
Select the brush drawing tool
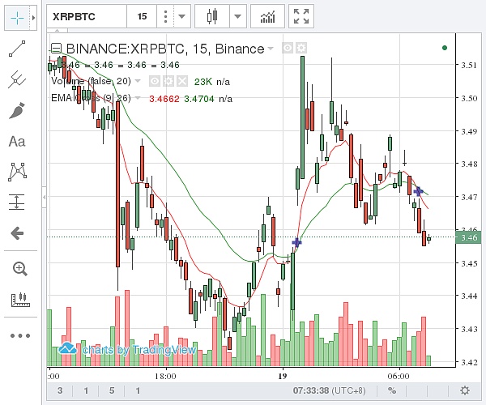(x=17, y=111)
